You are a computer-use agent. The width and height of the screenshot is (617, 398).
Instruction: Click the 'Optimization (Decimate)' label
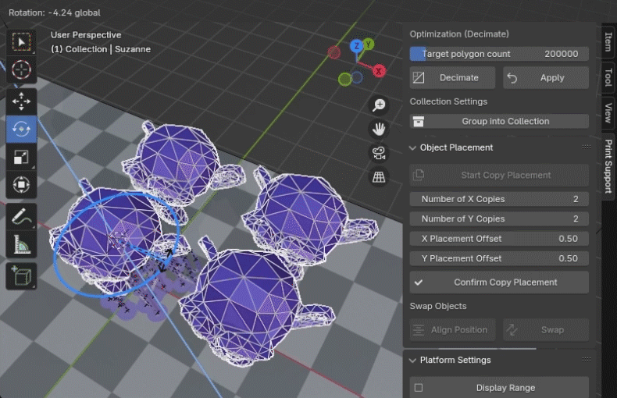pyautogui.click(x=459, y=34)
